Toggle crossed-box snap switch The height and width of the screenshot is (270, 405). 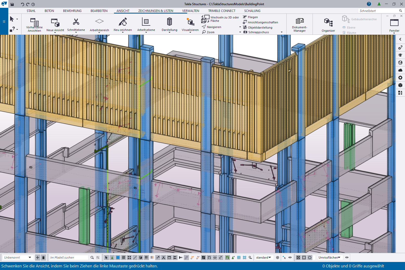click(x=298, y=258)
